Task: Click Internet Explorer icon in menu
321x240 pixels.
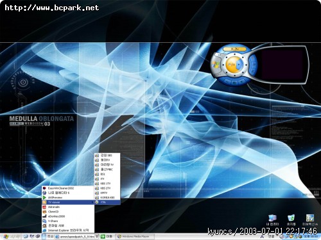Action: pos(44,230)
